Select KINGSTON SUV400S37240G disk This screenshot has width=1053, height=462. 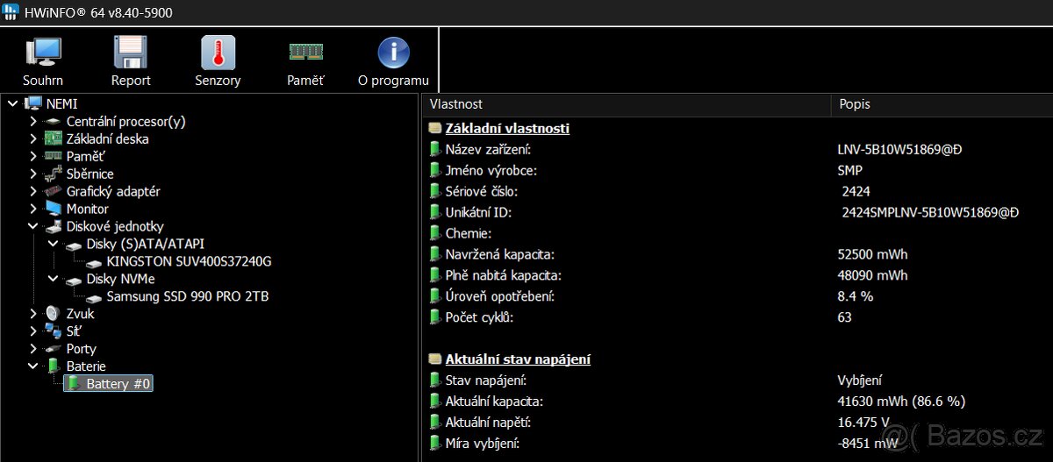click(189, 261)
